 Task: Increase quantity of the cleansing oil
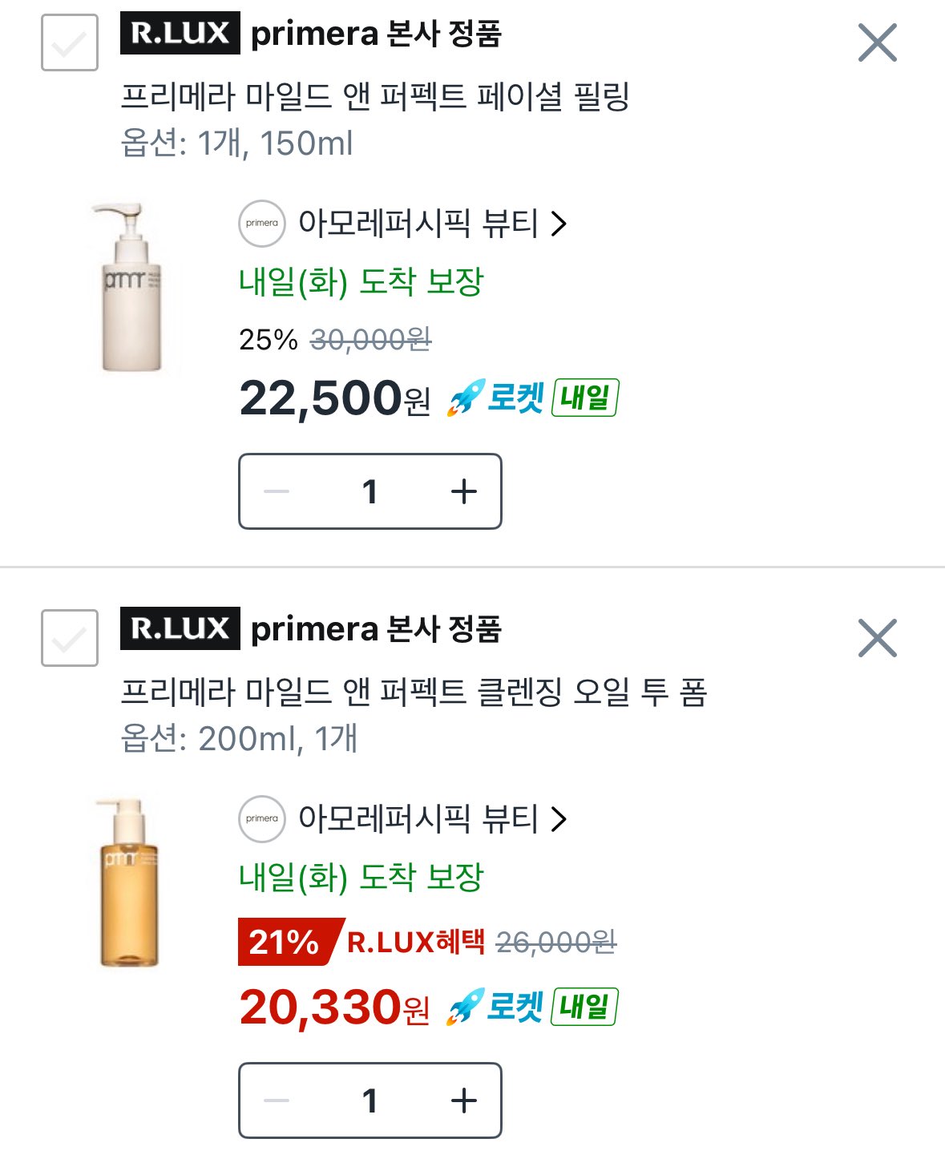coord(464,1100)
